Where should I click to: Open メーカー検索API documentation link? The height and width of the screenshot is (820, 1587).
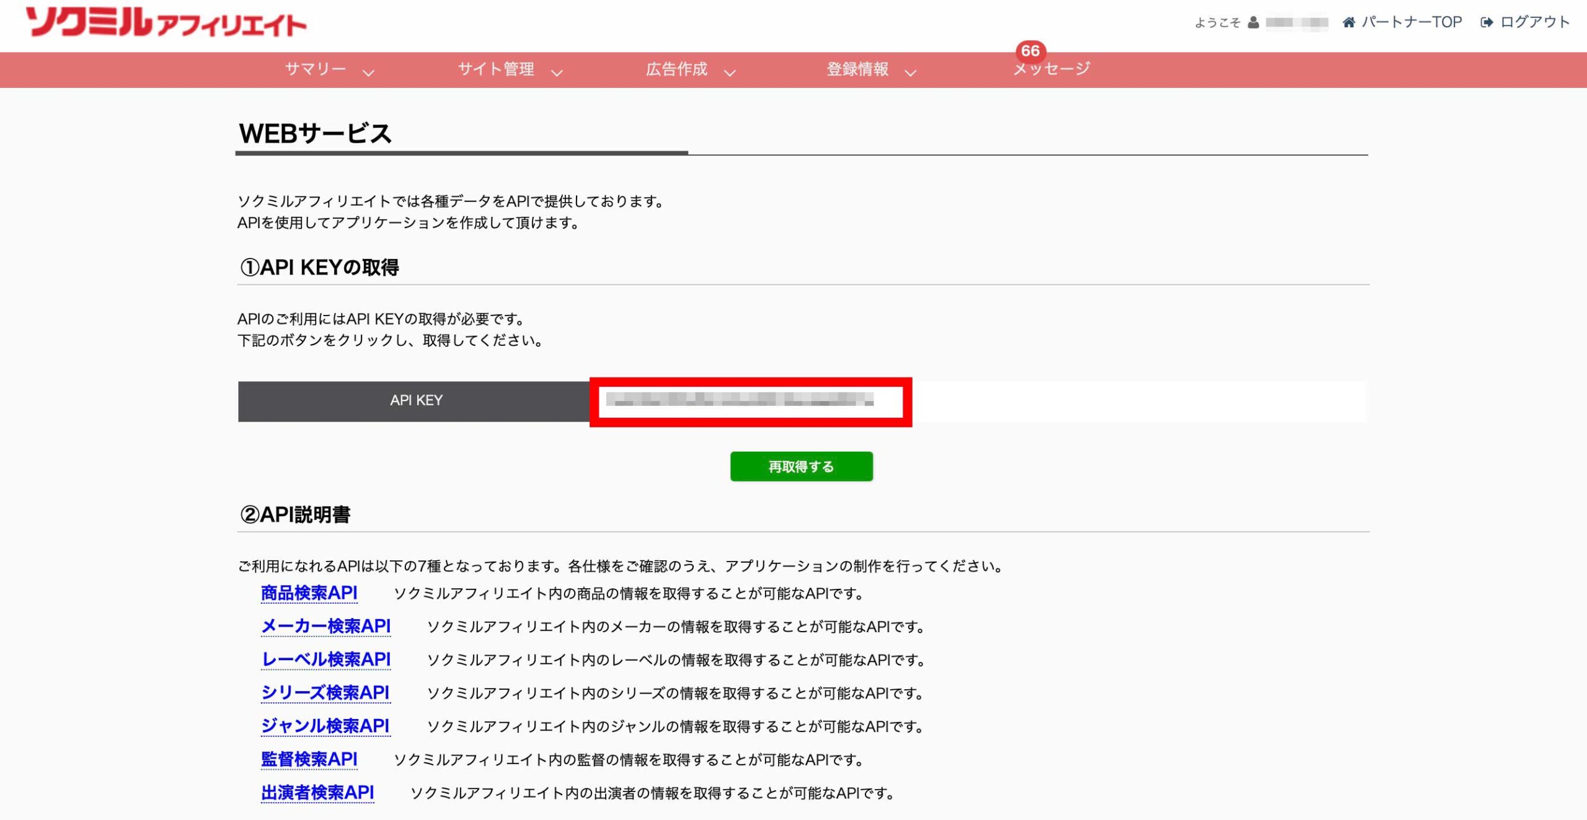325,626
